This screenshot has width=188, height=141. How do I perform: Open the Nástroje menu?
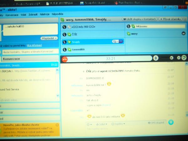tap(44, 14)
